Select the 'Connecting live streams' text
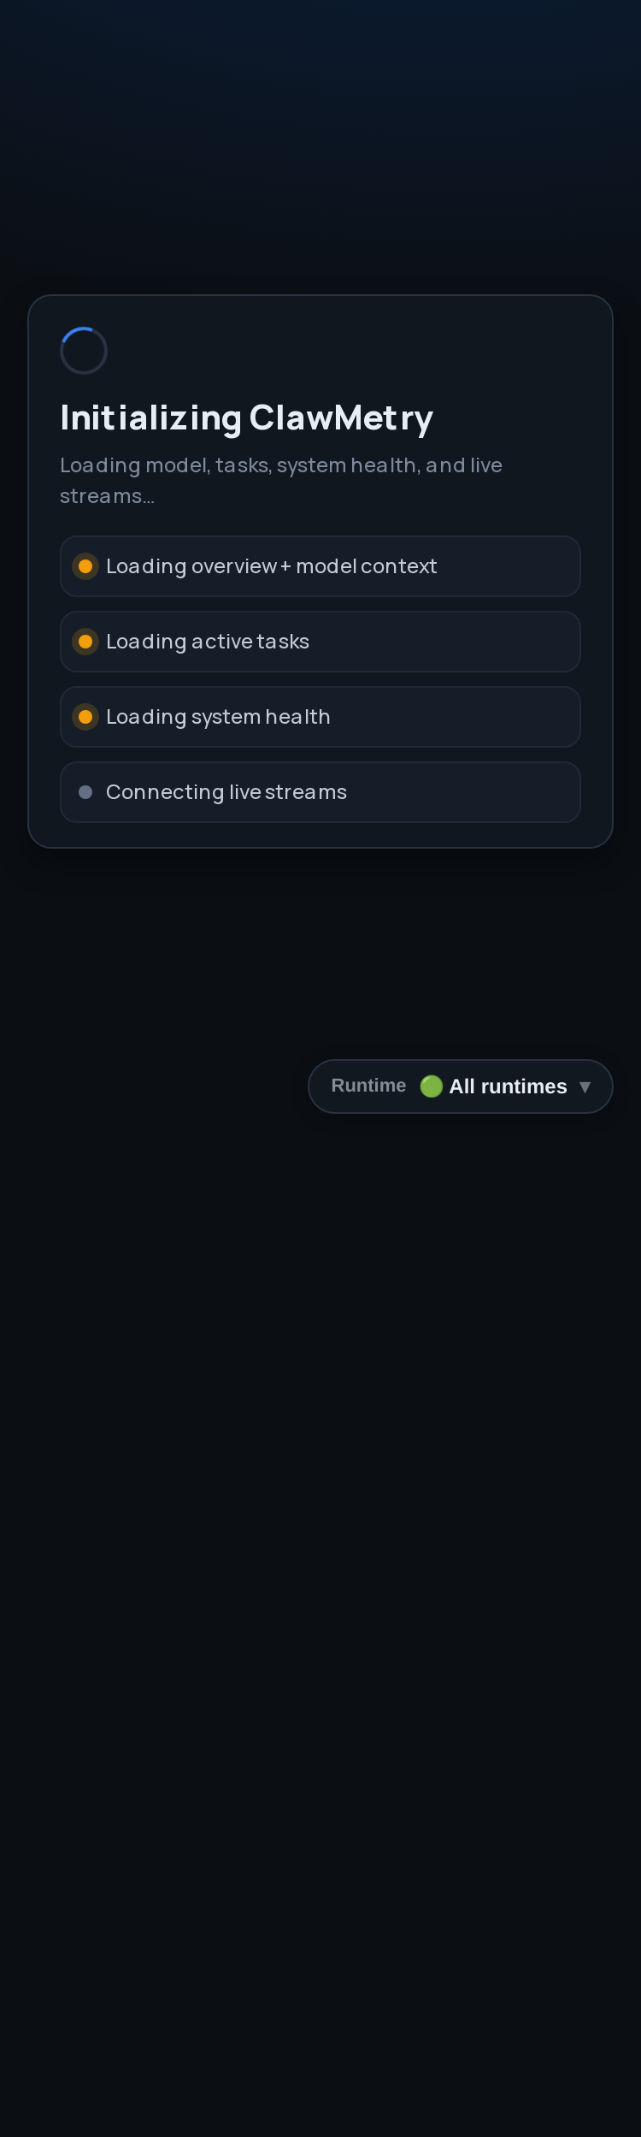 [226, 792]
